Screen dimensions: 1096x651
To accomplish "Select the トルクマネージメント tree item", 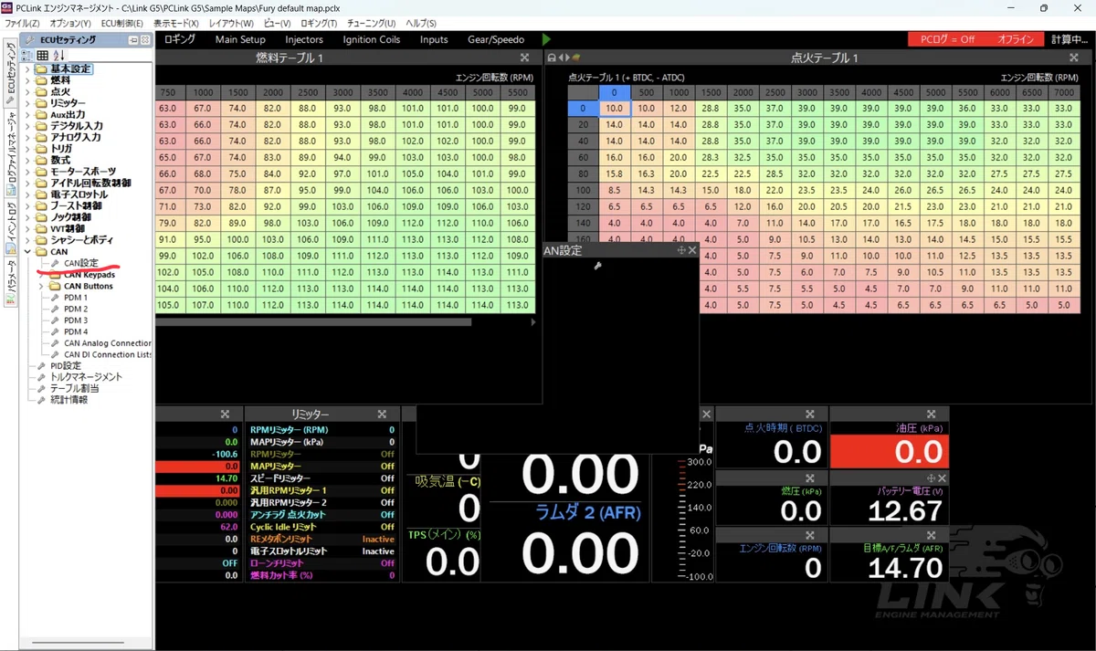I will click(x=86, y=377).
